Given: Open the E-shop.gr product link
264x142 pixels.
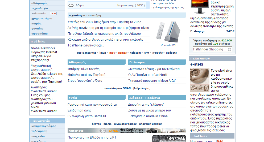Looking at the screenshot, I should (198, 31).
